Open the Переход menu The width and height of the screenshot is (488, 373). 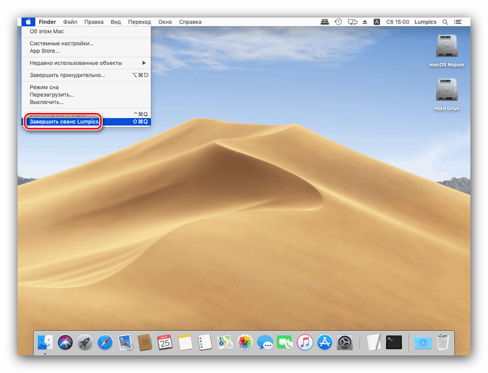pyautogui.click(x=140, y=22)
